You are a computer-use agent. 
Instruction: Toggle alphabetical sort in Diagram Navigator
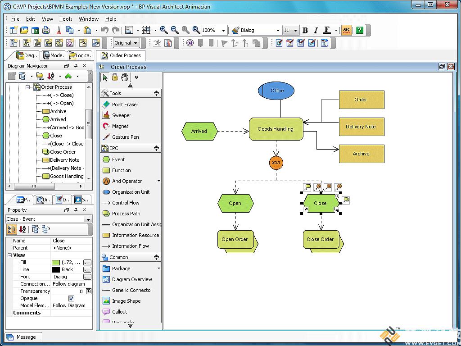coord(51,76)
